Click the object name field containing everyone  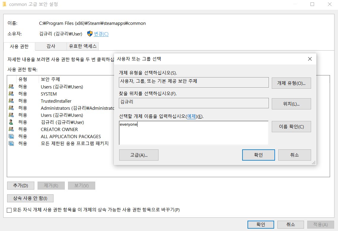click(x=194, y=133)
